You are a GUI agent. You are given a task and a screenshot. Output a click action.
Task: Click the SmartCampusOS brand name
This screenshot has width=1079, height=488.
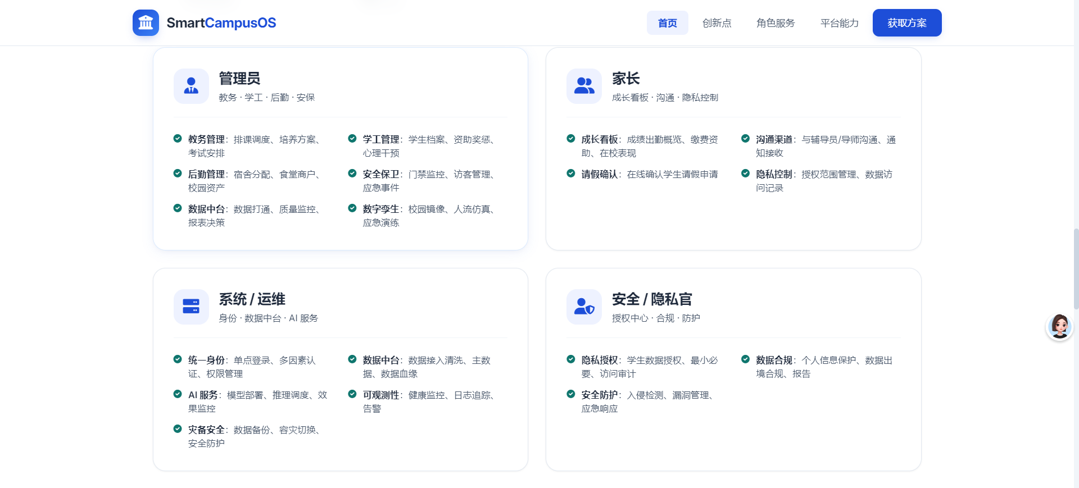tap(221, 23)
